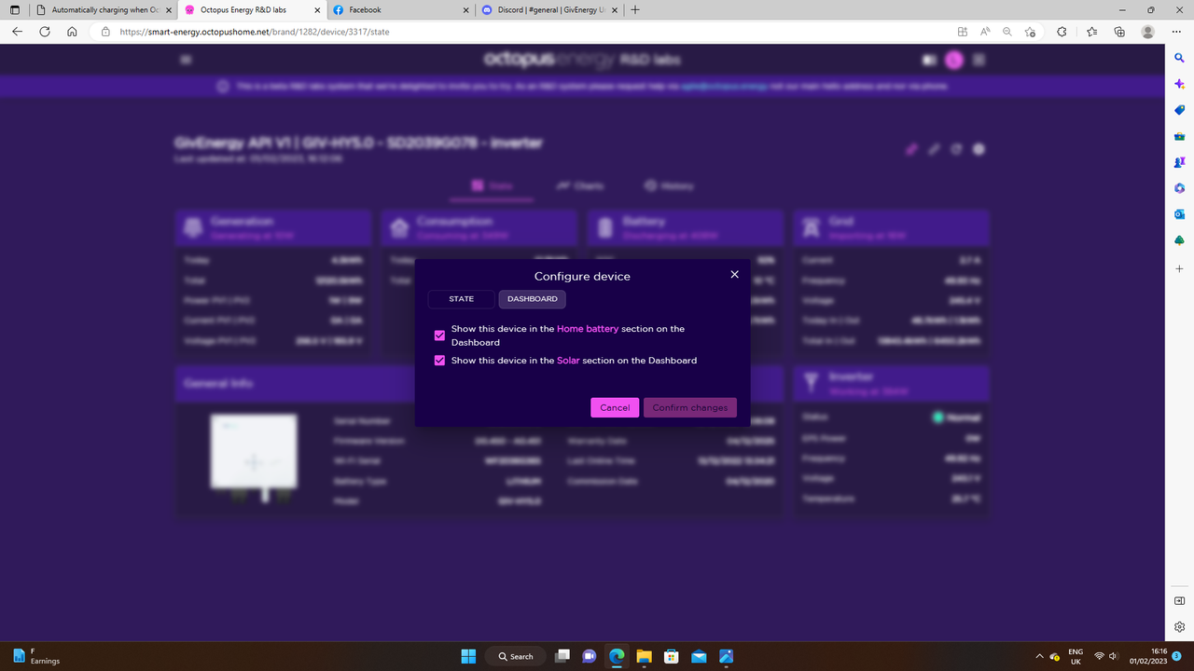Select the Octopus Energy R&D labs tab

tap(250, 9)
